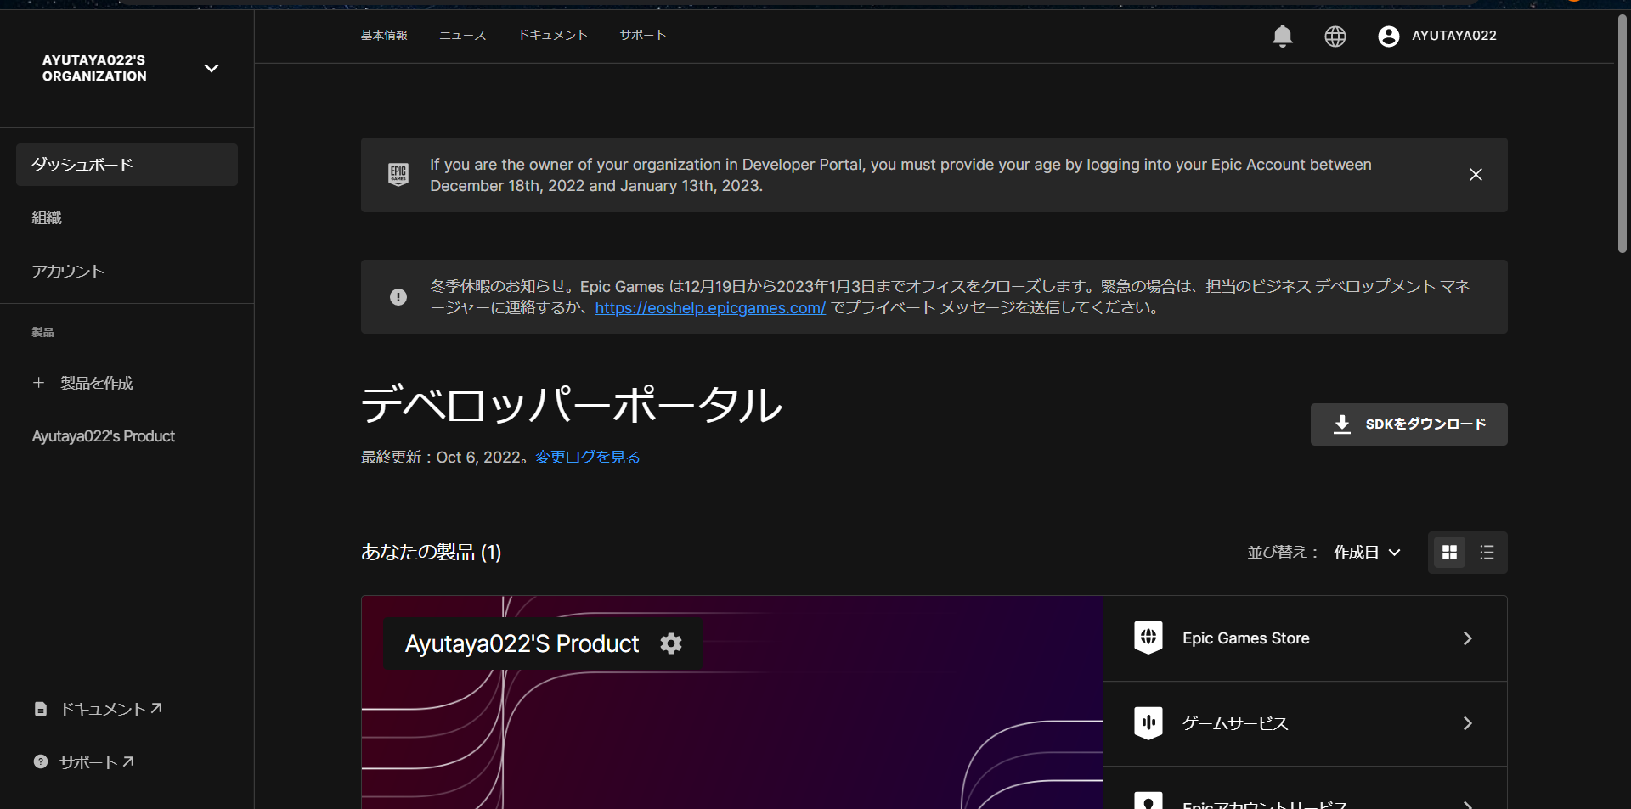Expand the AYUTAYA022'S ORGANIZATION chevron
The width and height of the screenshot is (1631, 809).
point(212,68)
